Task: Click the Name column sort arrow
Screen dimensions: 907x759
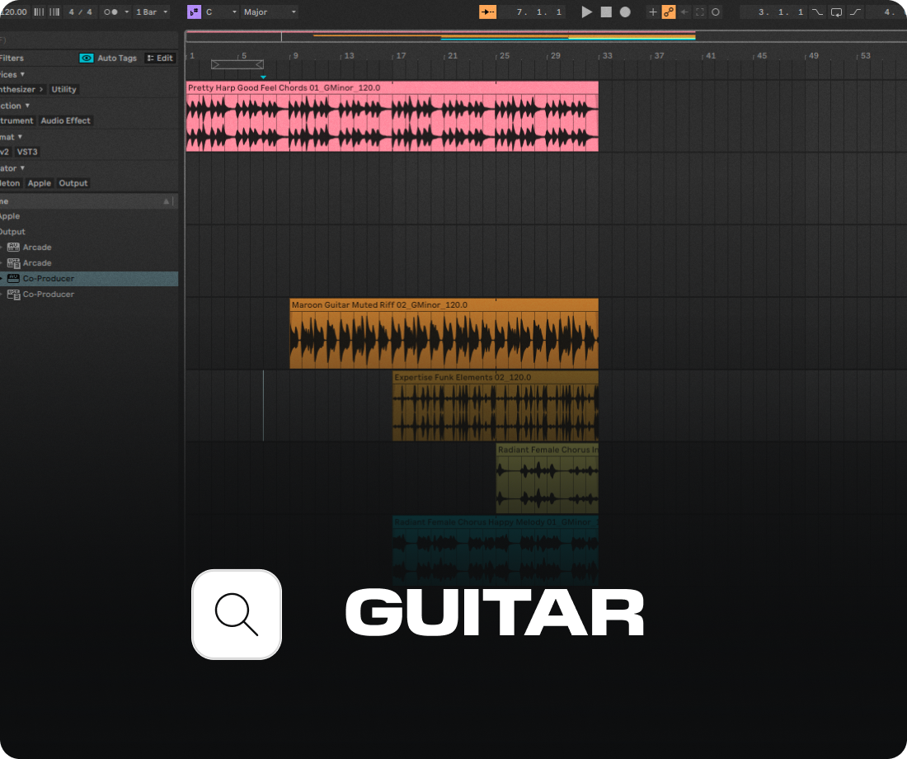Action: 165,200
